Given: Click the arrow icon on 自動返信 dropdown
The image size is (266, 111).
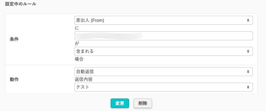Looking at the screenshot, I should click(248, 72).
